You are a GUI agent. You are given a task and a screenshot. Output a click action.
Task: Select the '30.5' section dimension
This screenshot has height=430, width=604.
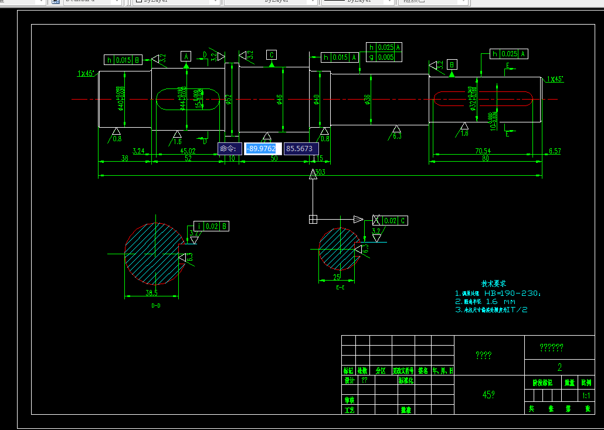pos(151,293)
